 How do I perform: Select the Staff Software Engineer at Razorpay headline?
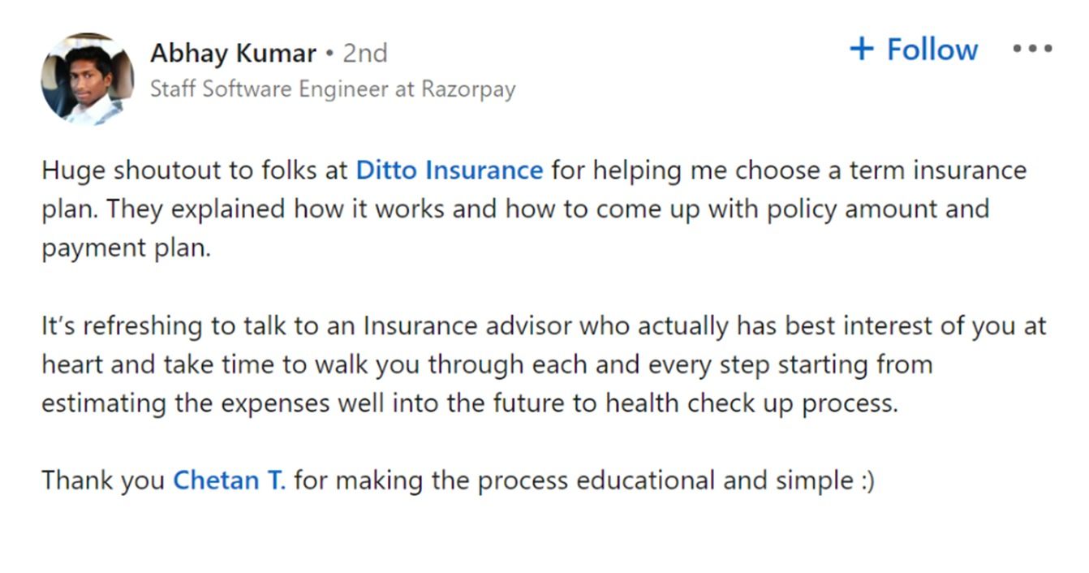pos(333,88)
